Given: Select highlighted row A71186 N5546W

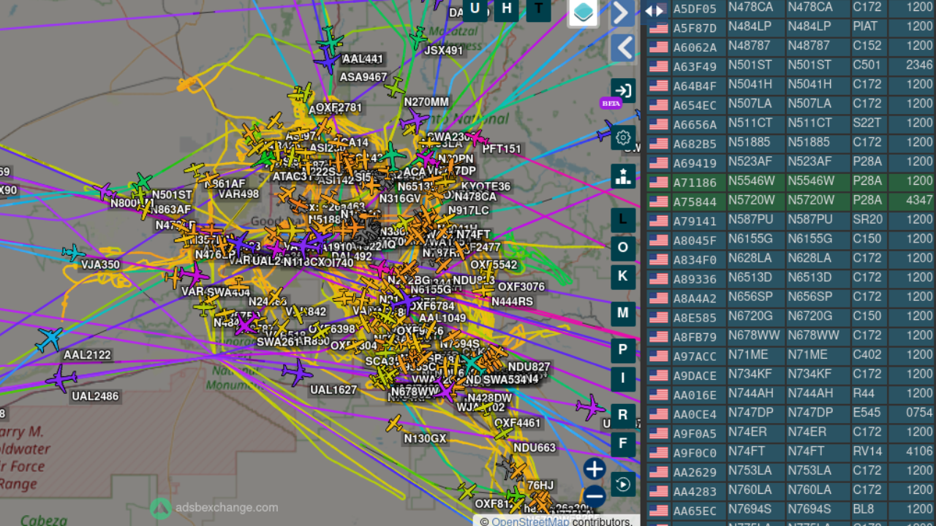Looking at the screenshot, I should (791, 181).
